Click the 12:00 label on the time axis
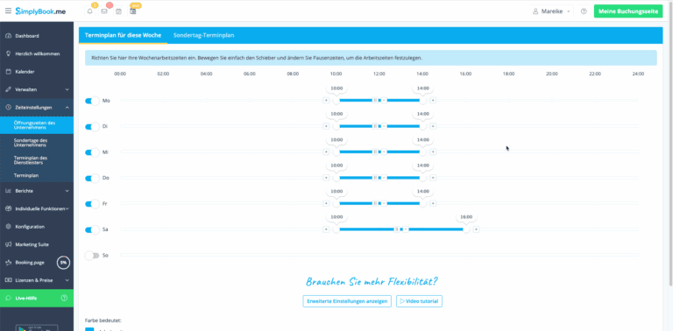Image resolution: width=673 pixels, height=331 pixels. [379, 74]
